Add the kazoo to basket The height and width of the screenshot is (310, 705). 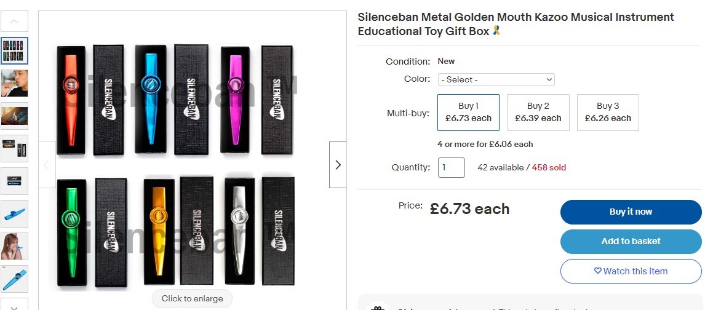coord(631,241)
